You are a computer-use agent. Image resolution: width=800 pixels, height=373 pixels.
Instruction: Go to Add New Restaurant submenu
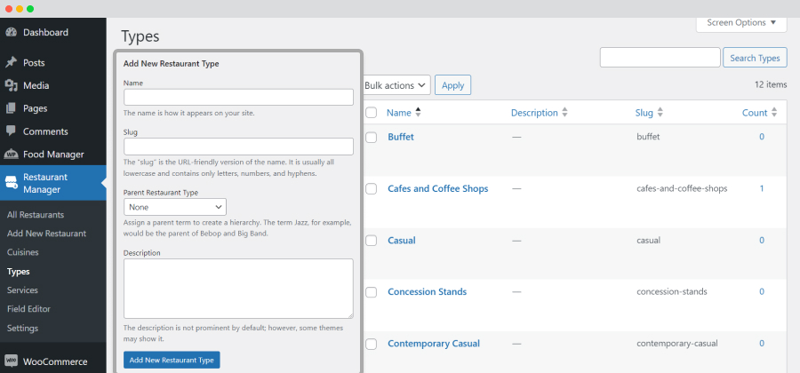[46, 234]
